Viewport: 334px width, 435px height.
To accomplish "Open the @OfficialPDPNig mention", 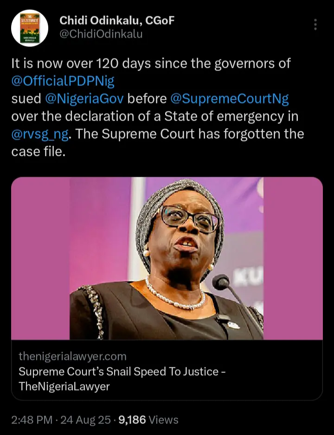I will tap(63, 81).
